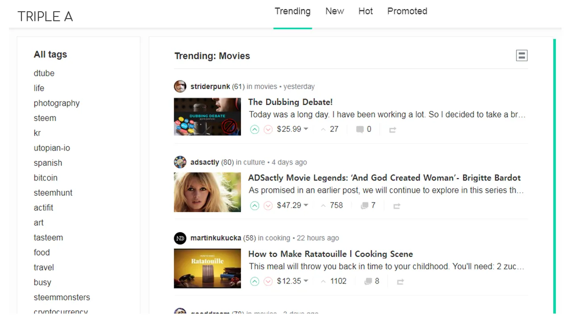Upvote the Brigitte Bardot movie legends post
The image size is (571, 333).
point(255,206)
